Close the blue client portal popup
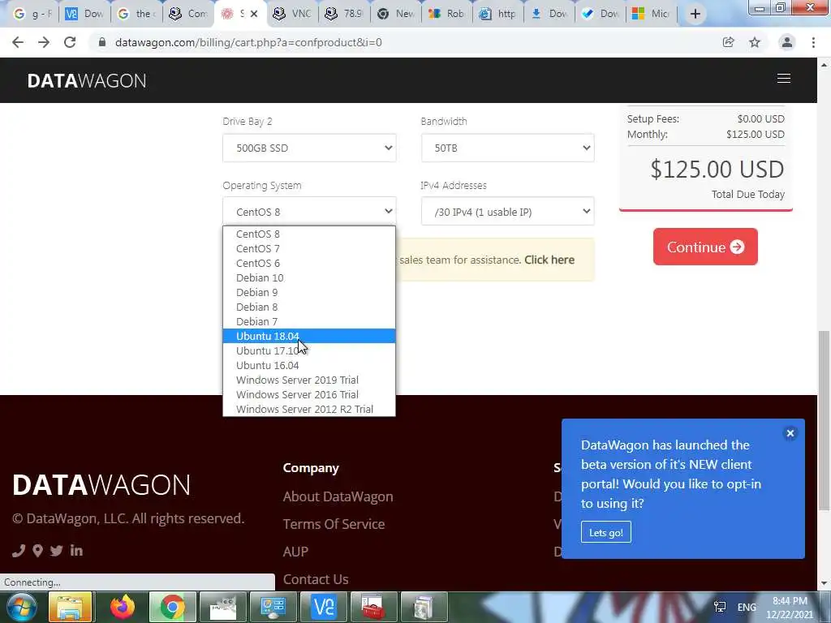Image resolution: width=831 pixels, height=623 pixels. (790, 433)
